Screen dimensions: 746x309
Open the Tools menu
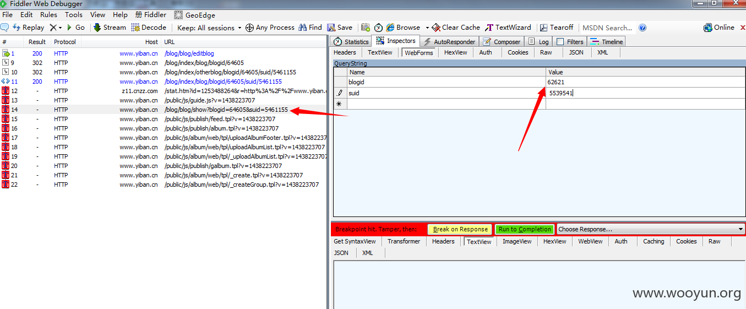coord(74,15)
